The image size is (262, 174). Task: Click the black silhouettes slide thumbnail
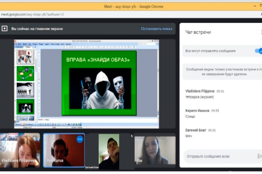(25, 90)
